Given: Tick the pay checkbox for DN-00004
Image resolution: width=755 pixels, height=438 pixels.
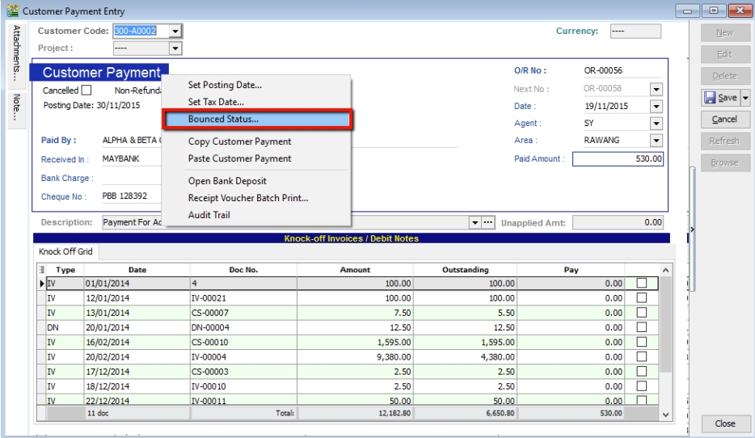Looking at the screenshot, I should coord(642,326).
